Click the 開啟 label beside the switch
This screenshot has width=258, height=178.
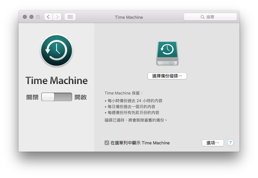[x=81, y=97]
